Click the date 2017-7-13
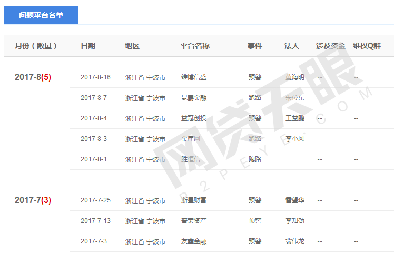The height and width of the screenshot is (254, 394). [x=95, y=221]
